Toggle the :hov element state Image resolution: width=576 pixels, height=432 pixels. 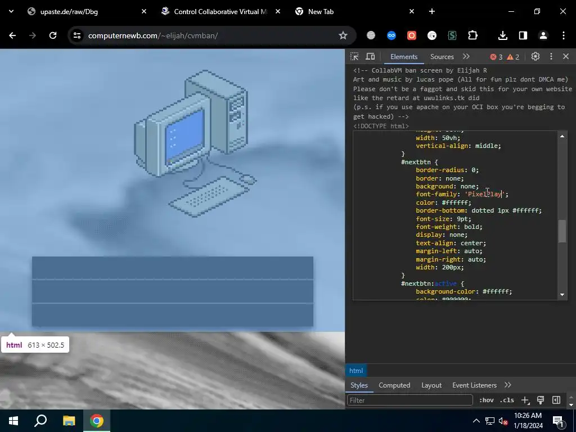coord(487,400)
